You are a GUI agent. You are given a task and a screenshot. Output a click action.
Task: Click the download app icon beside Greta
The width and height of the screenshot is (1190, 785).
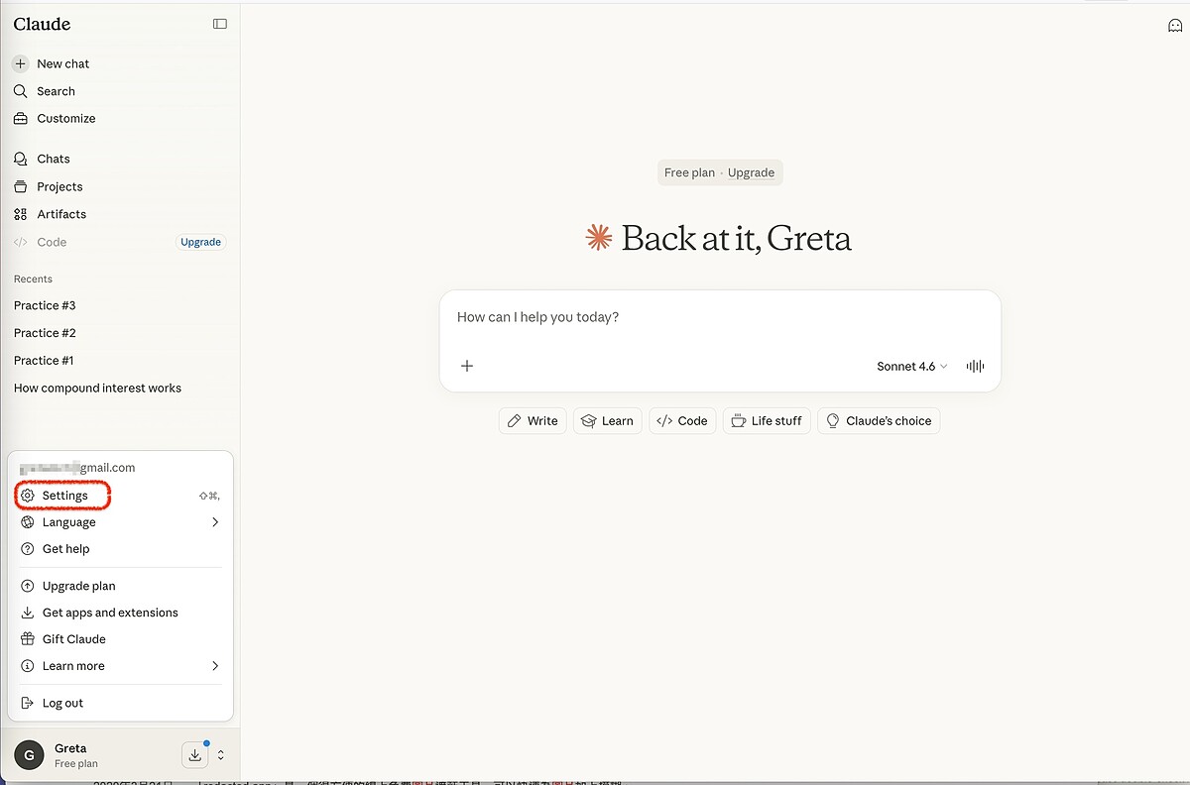click(x=195, y=755)
